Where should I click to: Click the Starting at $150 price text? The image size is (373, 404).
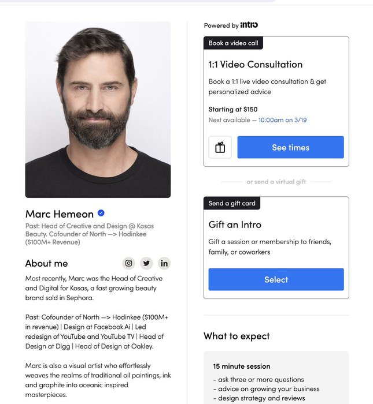click(232, 109)
